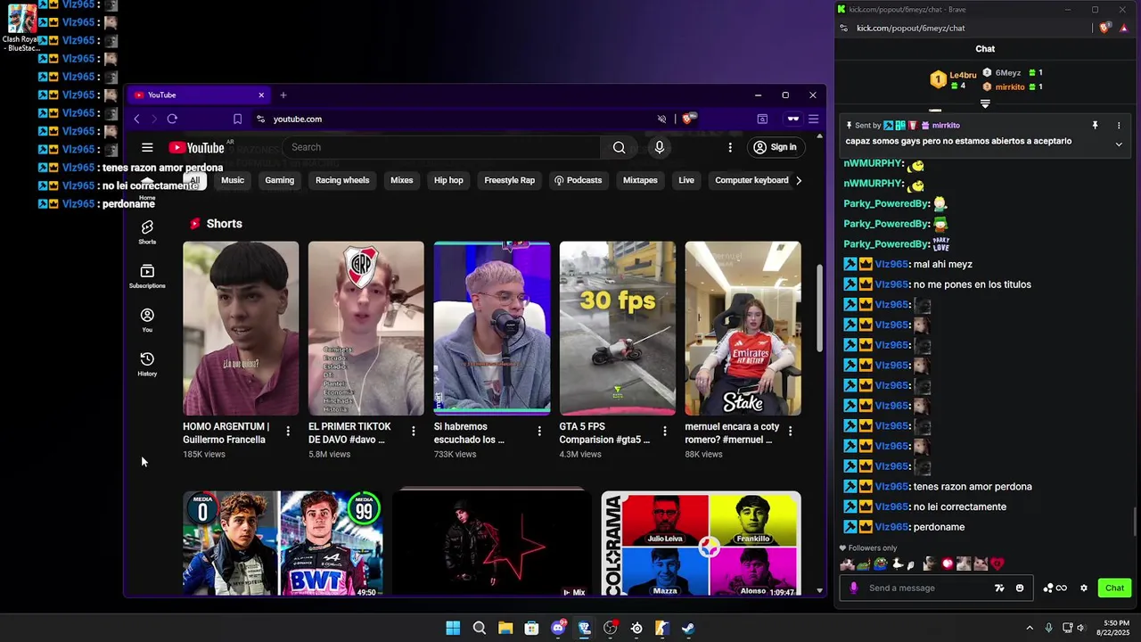
Task: Open Brave Shields in Kick chat window
Action: tap(1104, 28)
